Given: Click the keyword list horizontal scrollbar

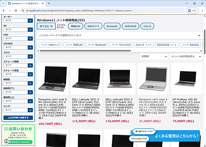Looking at the screenshot, I should click(x=85, y=51).
